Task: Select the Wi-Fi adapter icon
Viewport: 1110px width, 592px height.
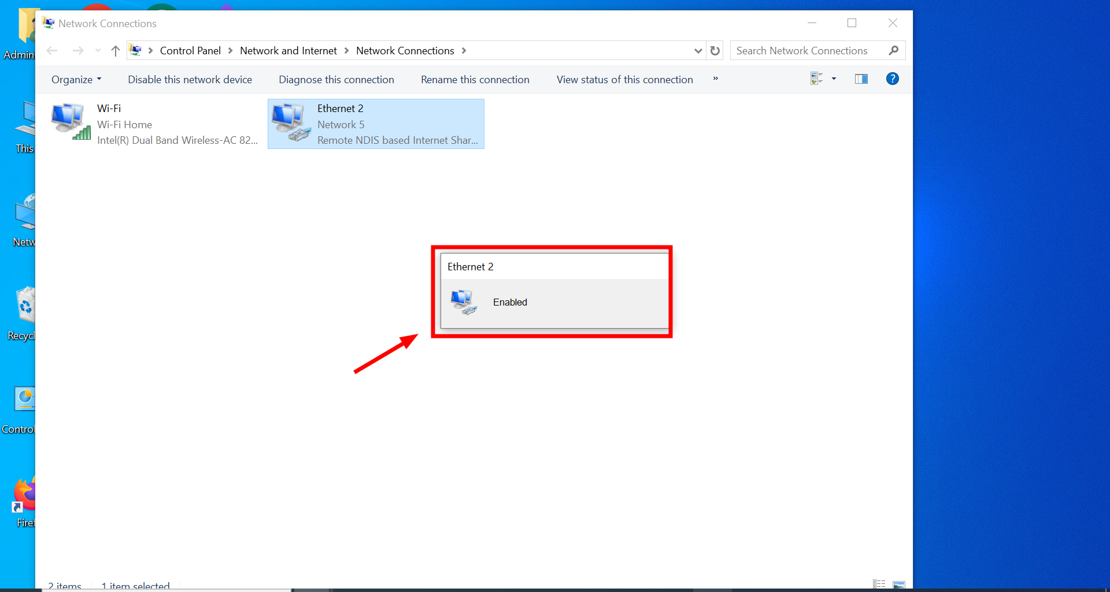Action: coord(71,121)
